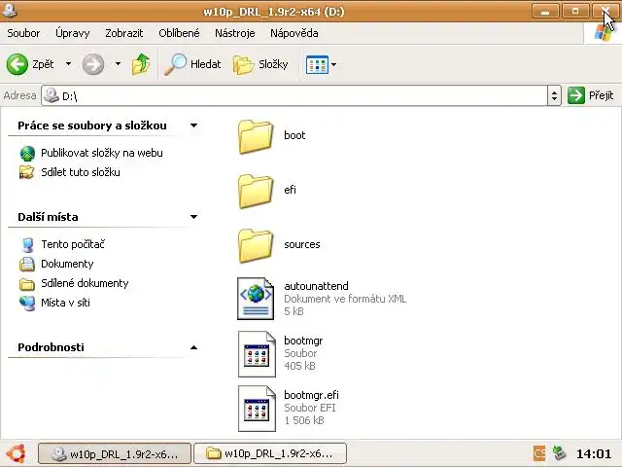Open the forward history dropdown arrow

[x=118, y=63]
